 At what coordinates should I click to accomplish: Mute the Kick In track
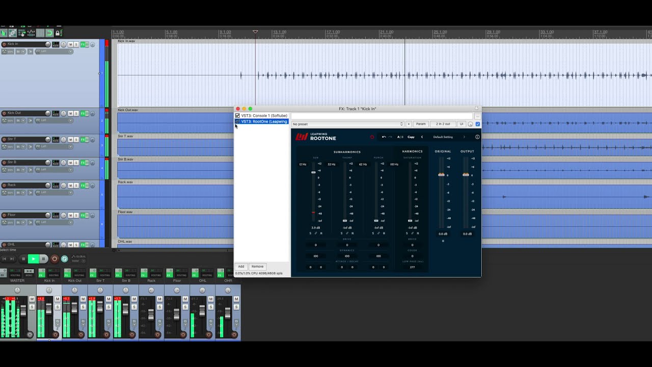coord(70,44)
